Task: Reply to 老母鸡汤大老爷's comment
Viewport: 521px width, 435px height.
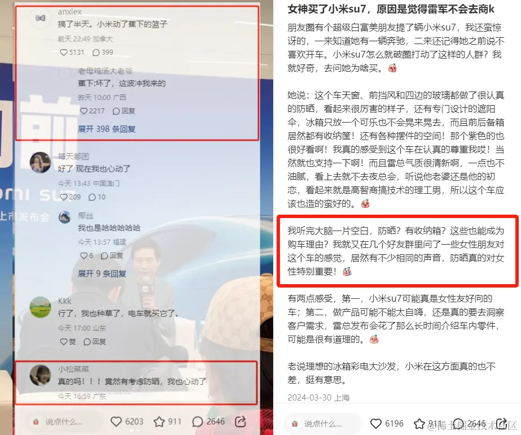Action: tap(124, 111)
